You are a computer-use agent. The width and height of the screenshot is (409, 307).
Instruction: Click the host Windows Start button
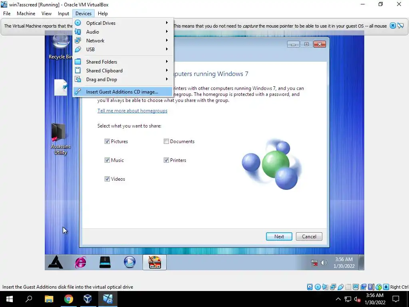tap(10, 299)
